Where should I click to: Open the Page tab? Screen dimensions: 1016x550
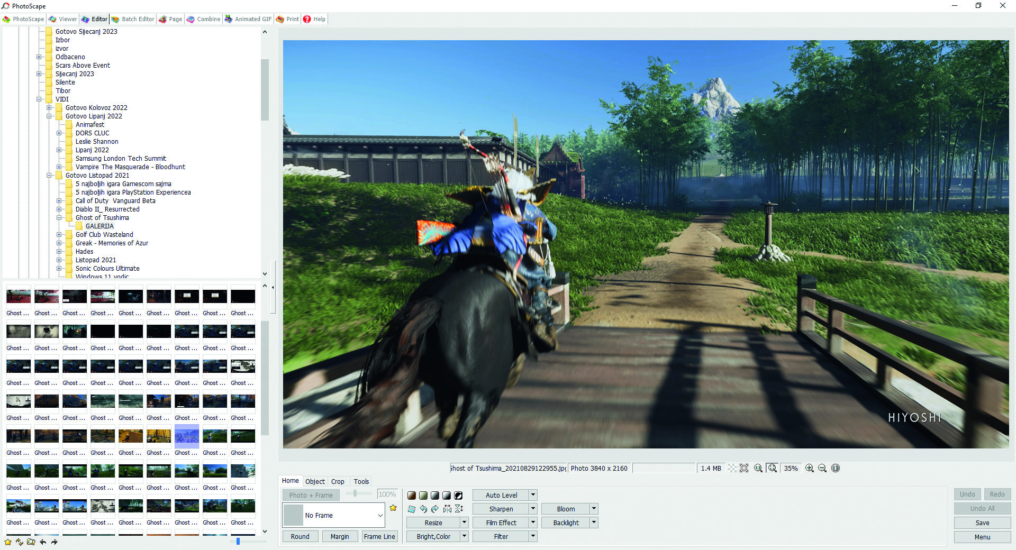tap(170, 19)
